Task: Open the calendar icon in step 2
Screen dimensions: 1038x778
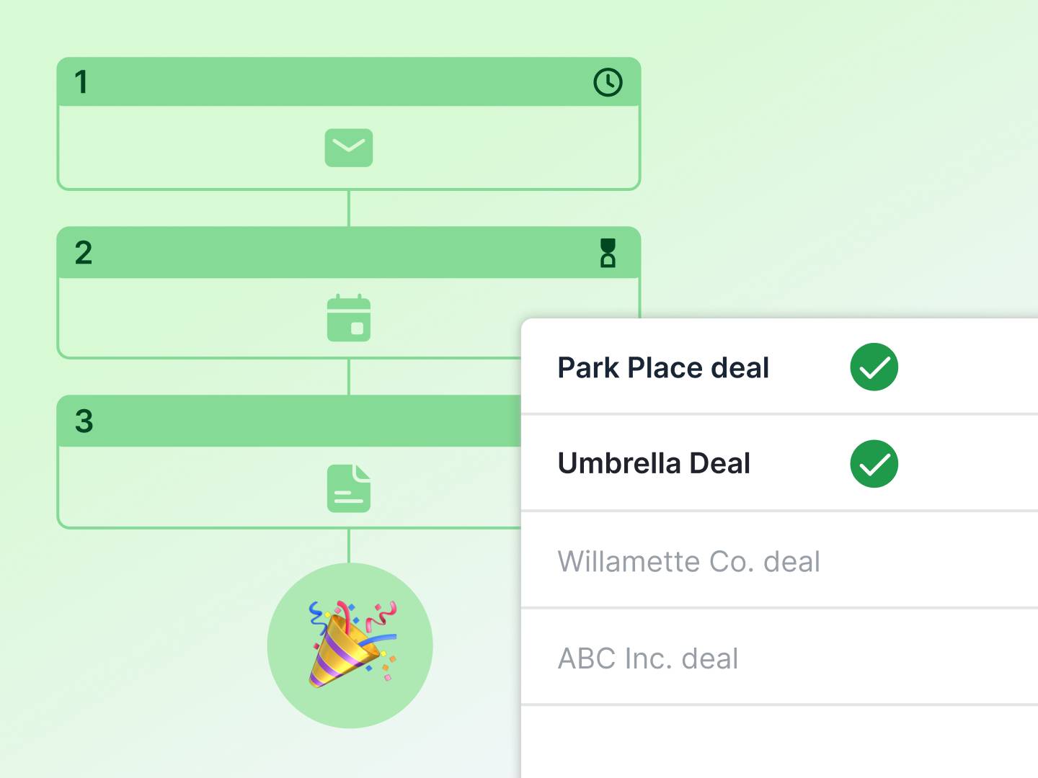Action: (x=349, y=318)
